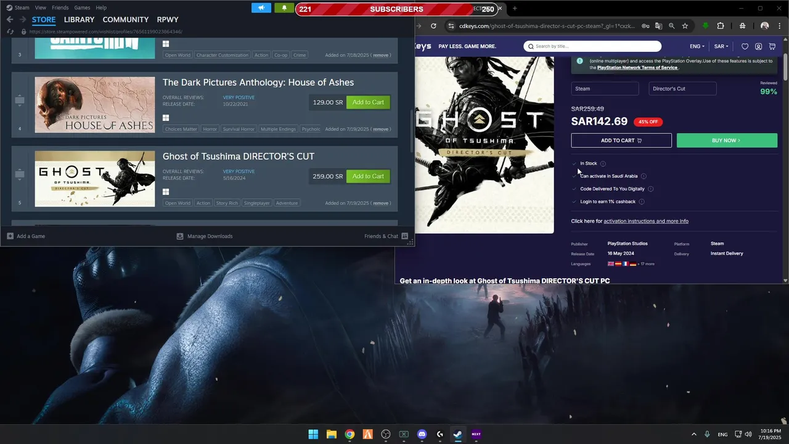Show hidden system tray icons

pos(693,434)
